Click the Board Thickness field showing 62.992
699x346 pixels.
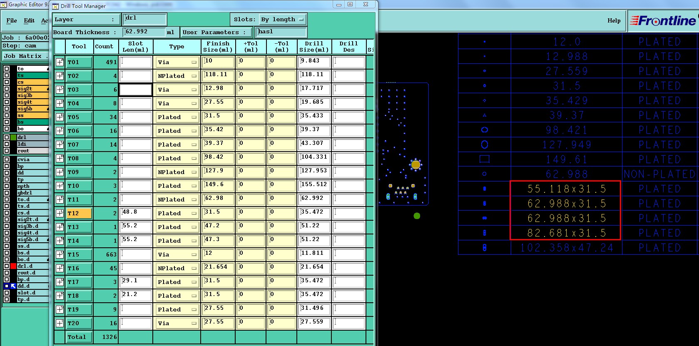[144, 32]
